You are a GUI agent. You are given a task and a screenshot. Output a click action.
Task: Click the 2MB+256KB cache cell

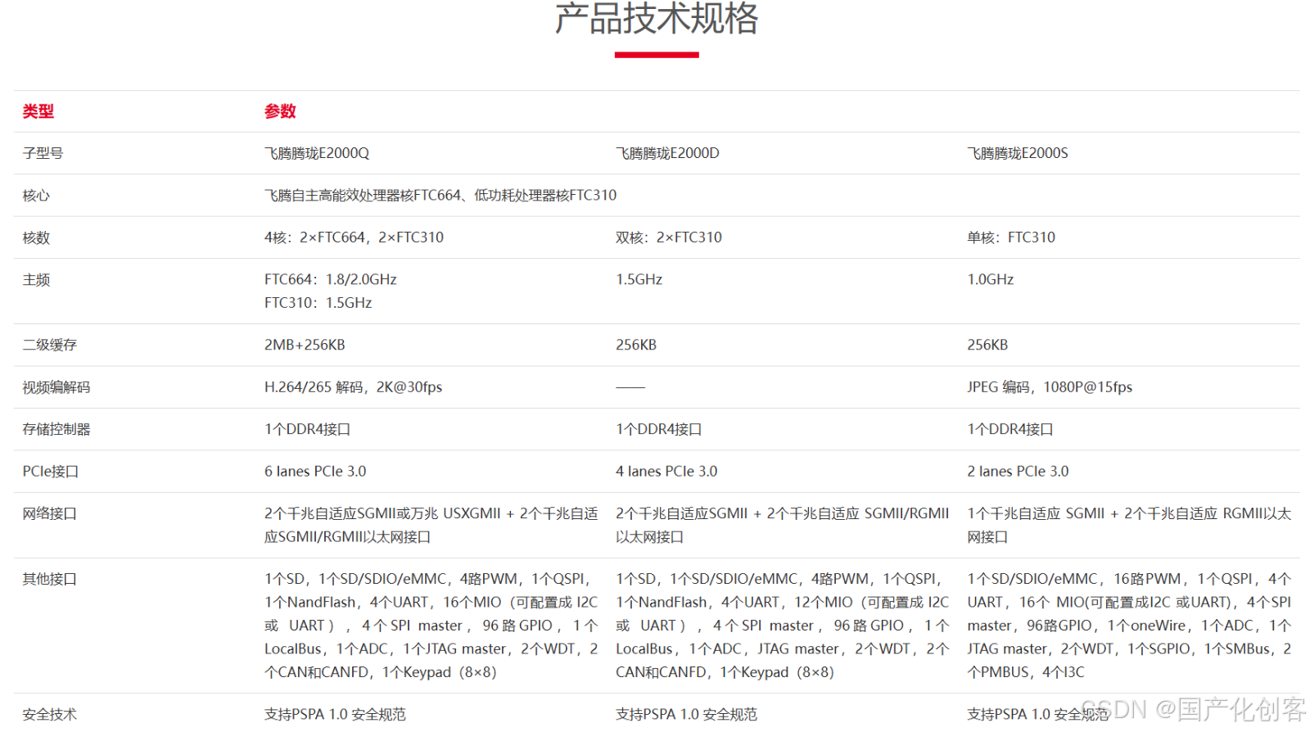pyautogui.click(x=305, y=345)
